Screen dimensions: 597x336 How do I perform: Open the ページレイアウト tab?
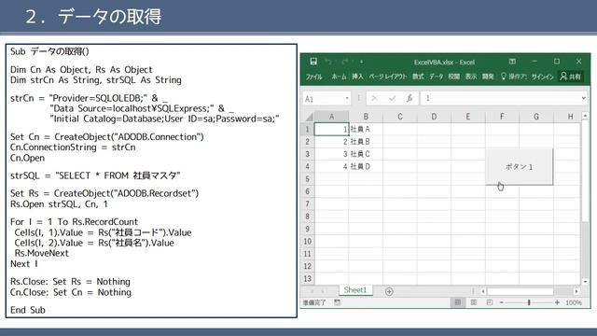click(x=388, y=77)
